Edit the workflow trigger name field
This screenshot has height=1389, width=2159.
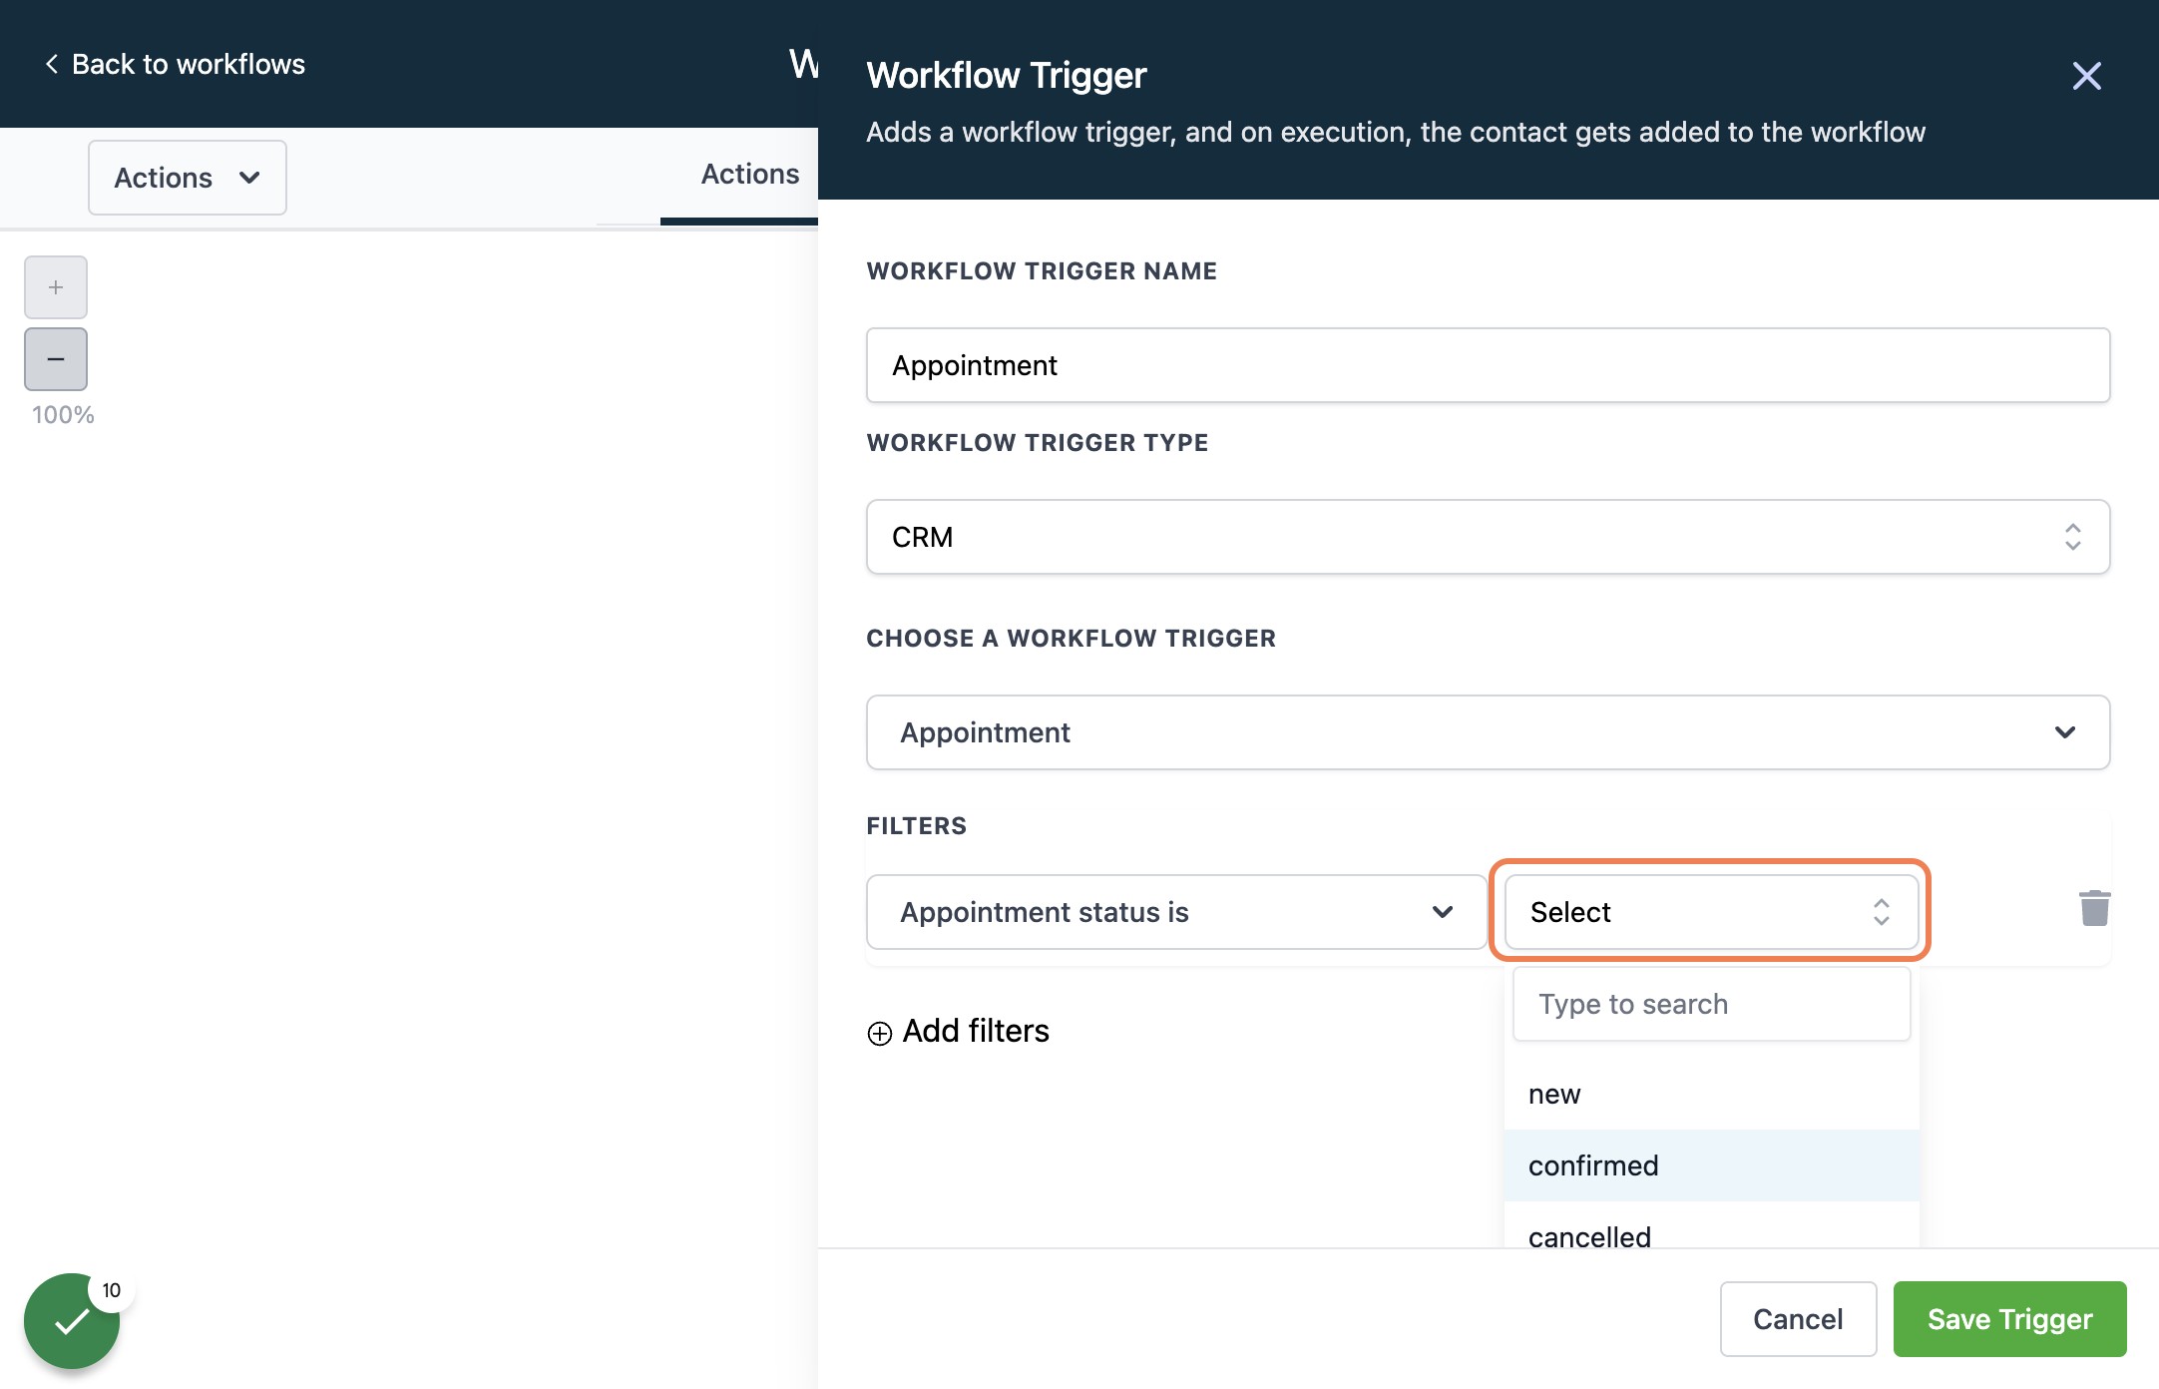1488,365
